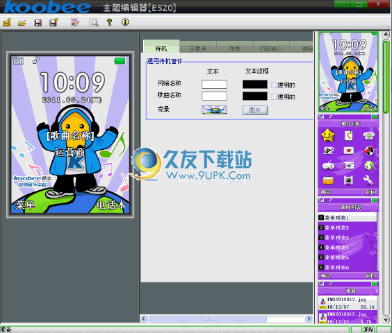
Task: Click the film strip icon in menu preview
Action: [348, 180]
